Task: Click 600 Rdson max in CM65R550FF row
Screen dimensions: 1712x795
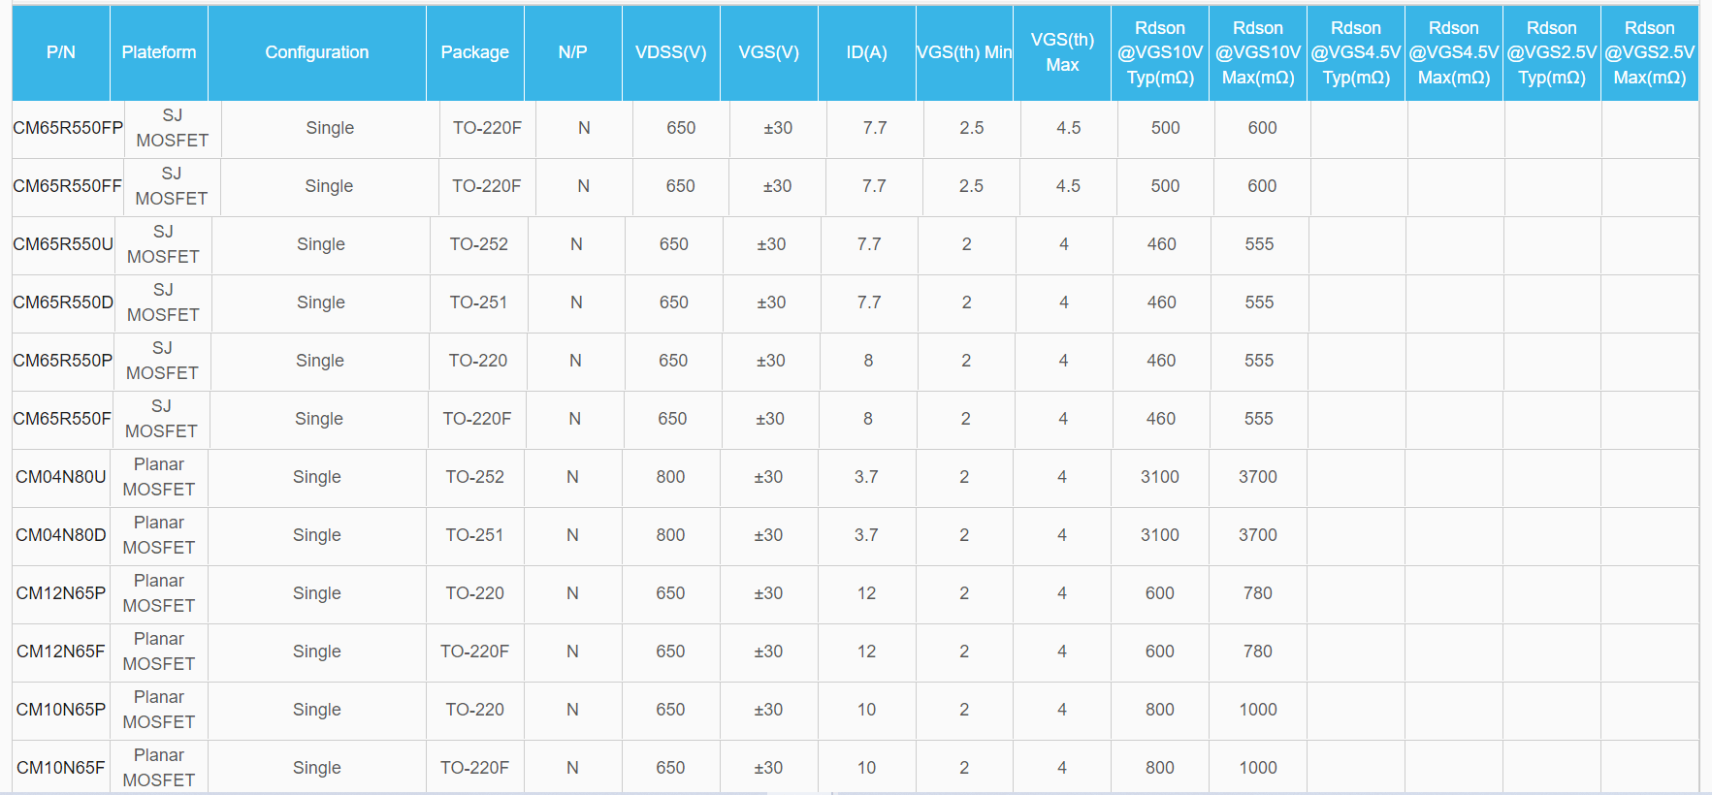Action: pyautogui.click(x=1262, y=186)
